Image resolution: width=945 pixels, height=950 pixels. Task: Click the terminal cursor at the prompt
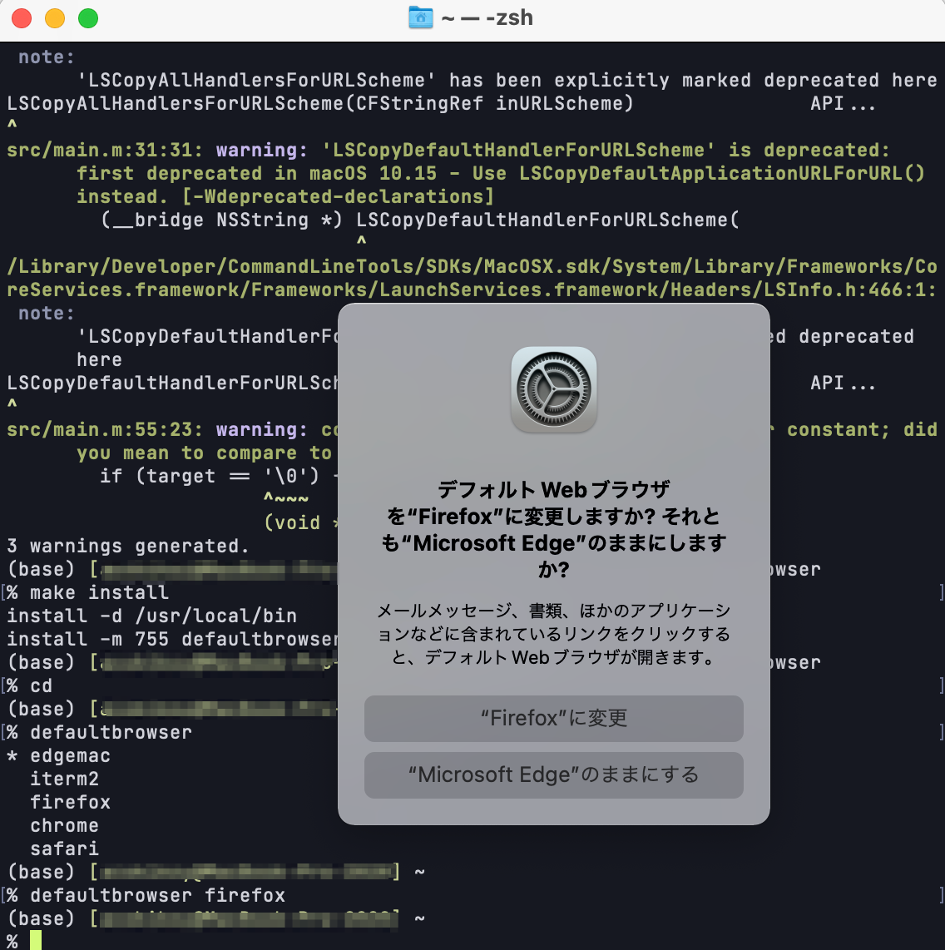click(x=36, y=940)
